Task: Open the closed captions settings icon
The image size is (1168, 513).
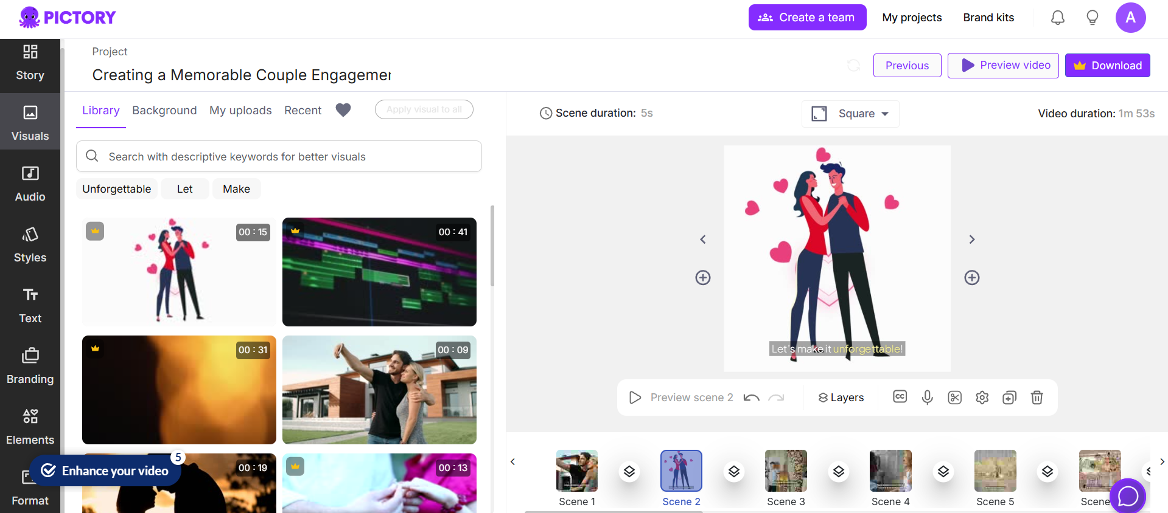Action: tap(900, 397)
